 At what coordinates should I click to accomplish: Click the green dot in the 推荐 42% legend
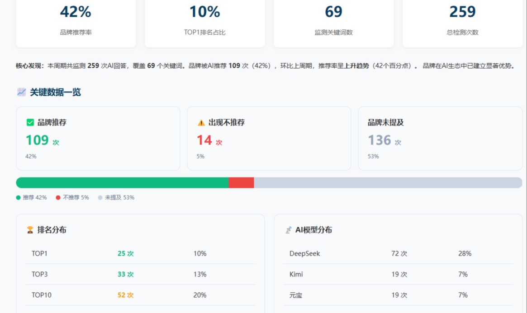(x=18, y=197)
